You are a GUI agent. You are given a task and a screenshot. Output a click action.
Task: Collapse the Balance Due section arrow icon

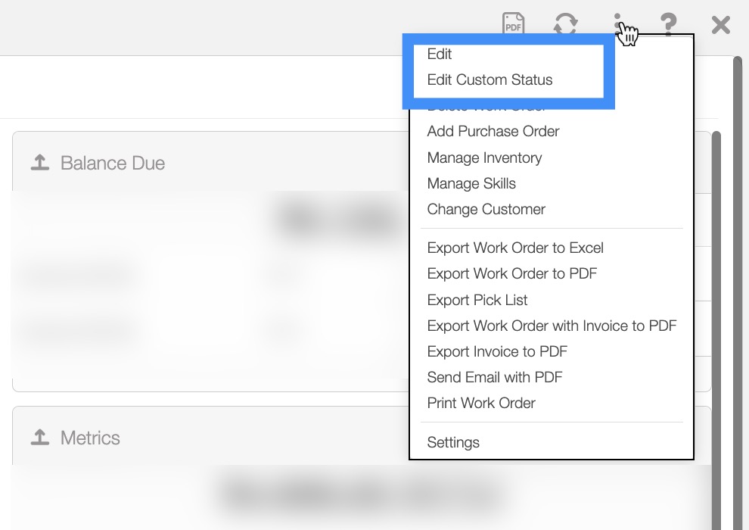tap(39, 163)
